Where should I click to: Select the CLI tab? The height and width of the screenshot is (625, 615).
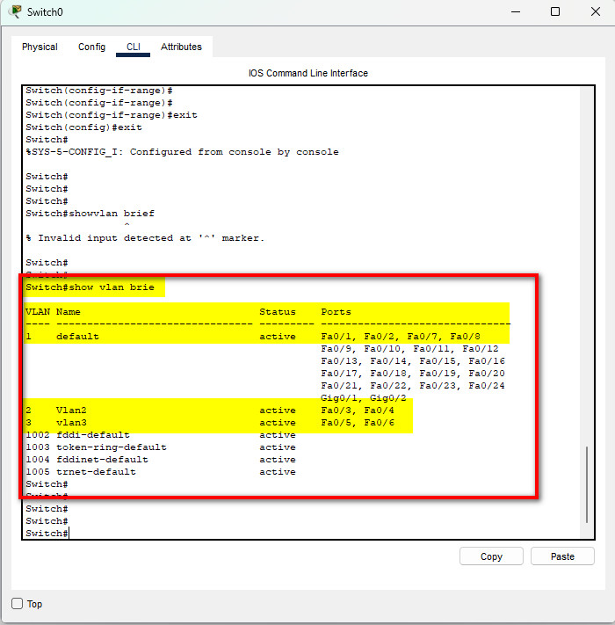click(133, 47)
